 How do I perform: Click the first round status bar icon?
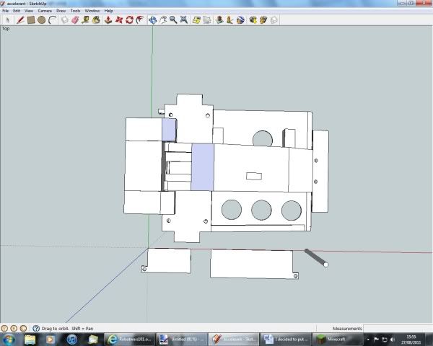4,329
